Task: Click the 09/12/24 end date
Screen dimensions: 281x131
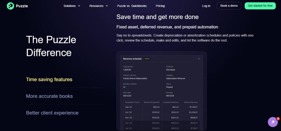Action: click(170, 96)
